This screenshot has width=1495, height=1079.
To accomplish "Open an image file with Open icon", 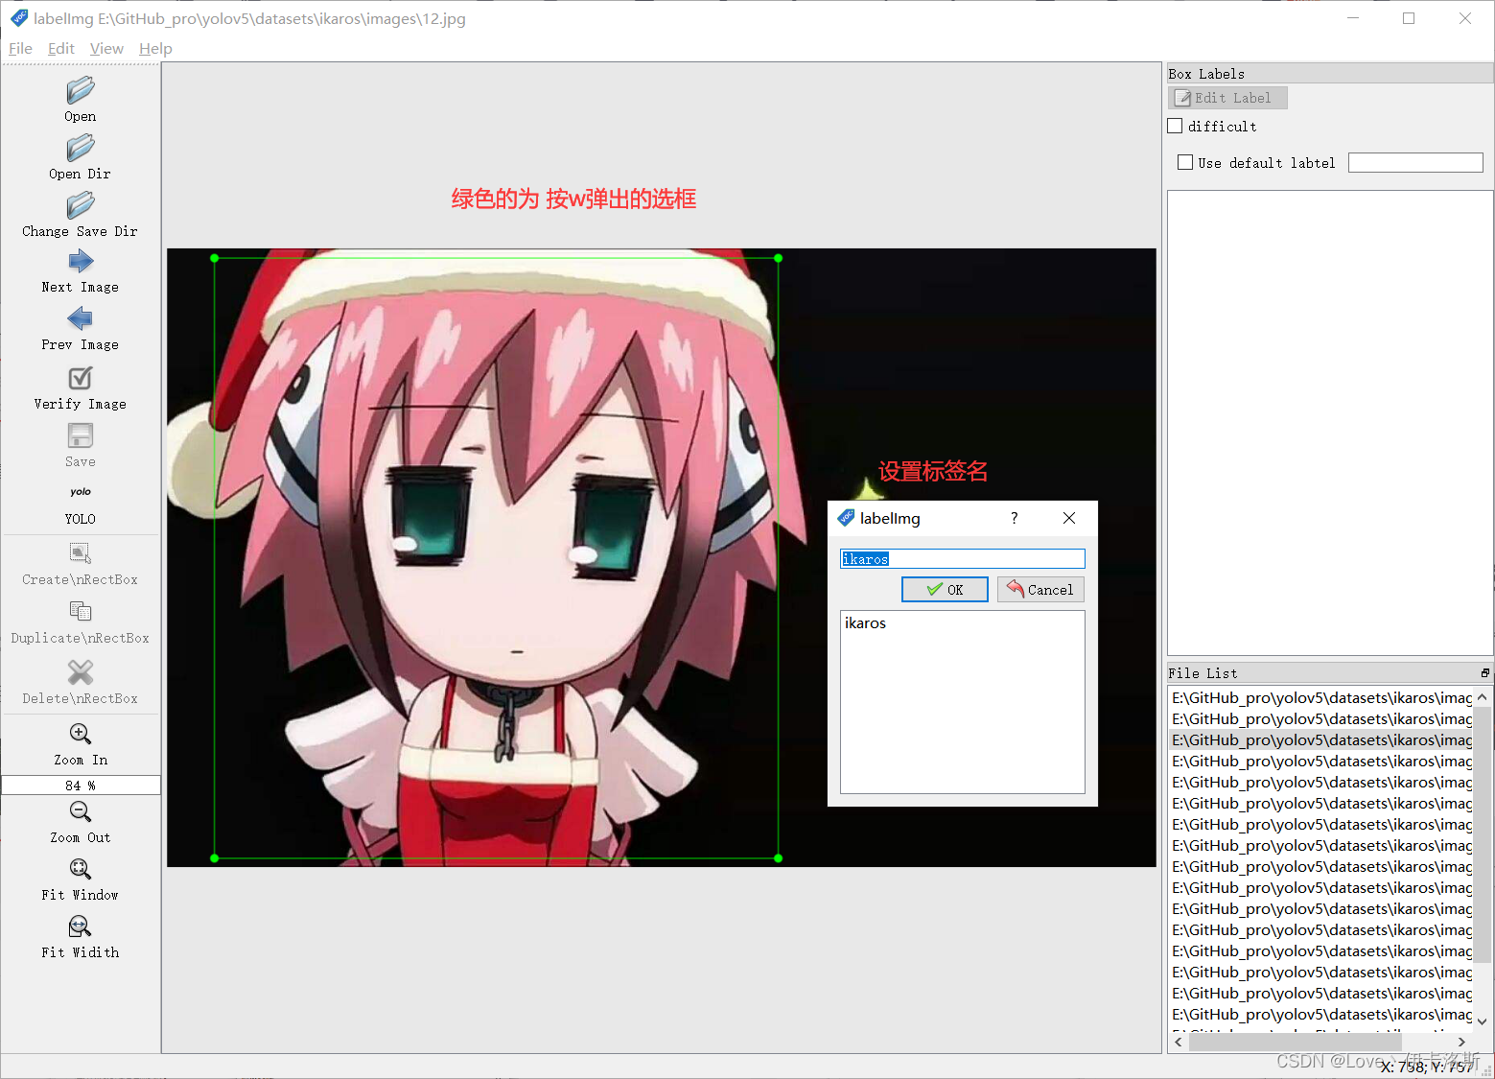I will (x=81, y=90).
